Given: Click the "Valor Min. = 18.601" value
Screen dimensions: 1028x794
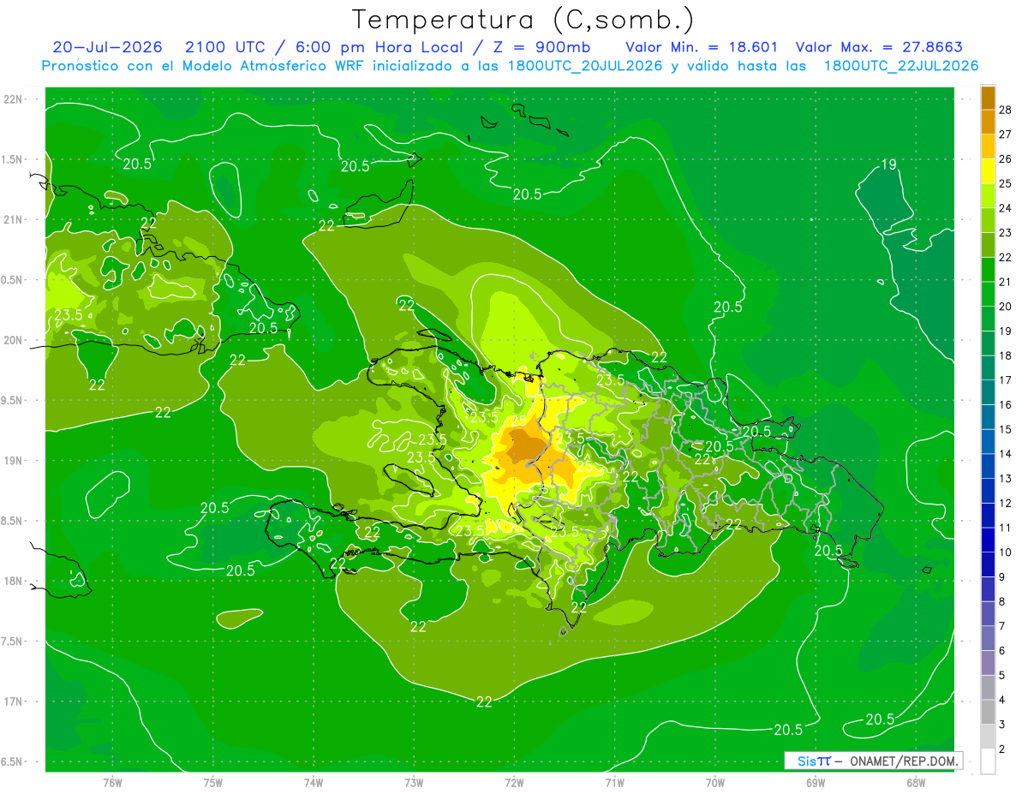Looking at the screenshot, I should pos(702,47).
